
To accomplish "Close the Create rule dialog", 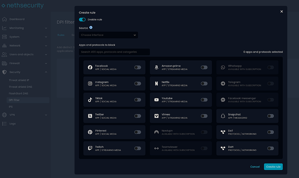I will [282, 11].
